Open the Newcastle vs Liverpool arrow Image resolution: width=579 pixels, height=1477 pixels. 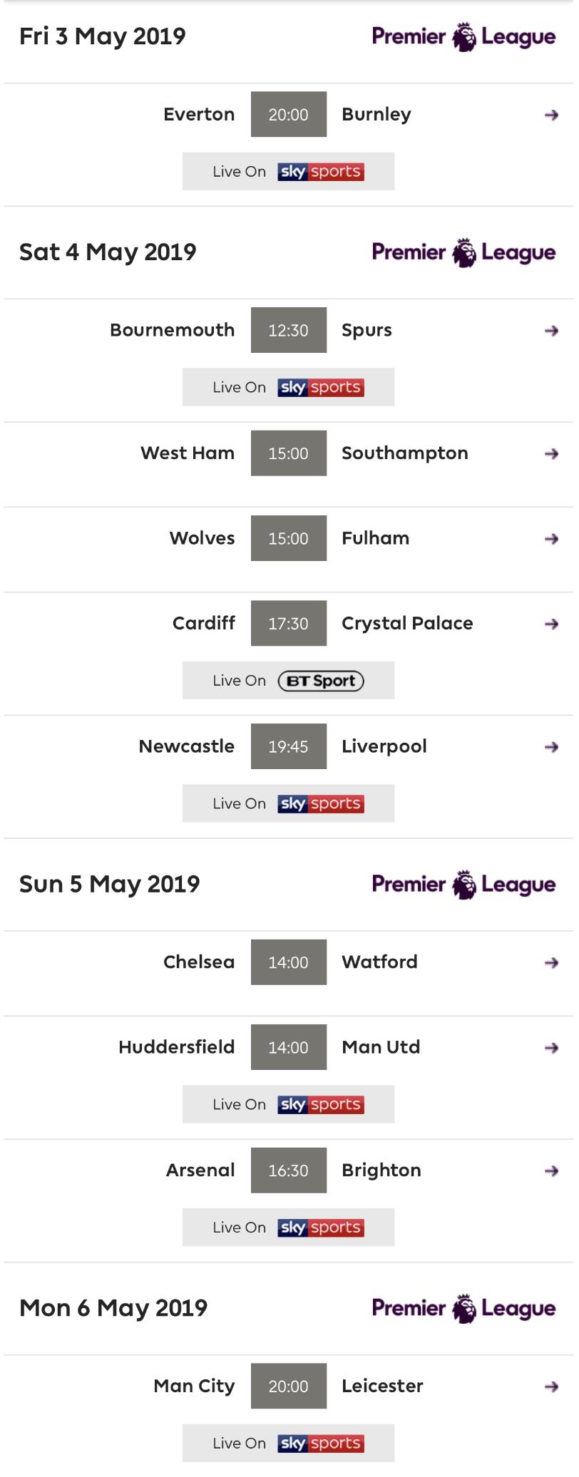pyautogui.click(x=551, y=747)
